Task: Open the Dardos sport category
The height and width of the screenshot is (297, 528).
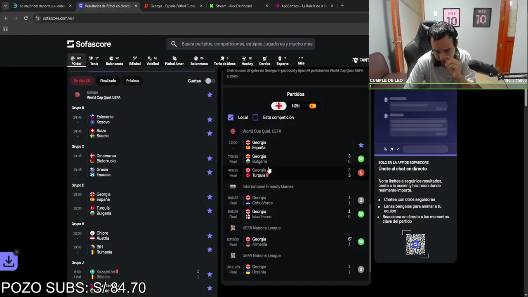Action: [x=265, y=61]
